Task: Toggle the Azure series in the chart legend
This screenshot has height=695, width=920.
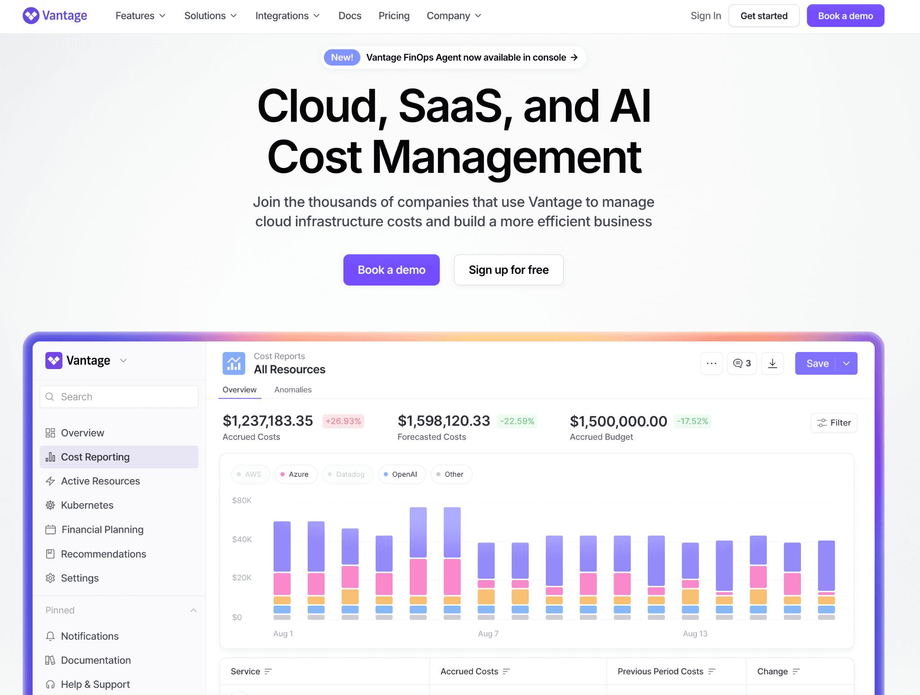Action: 296,474
